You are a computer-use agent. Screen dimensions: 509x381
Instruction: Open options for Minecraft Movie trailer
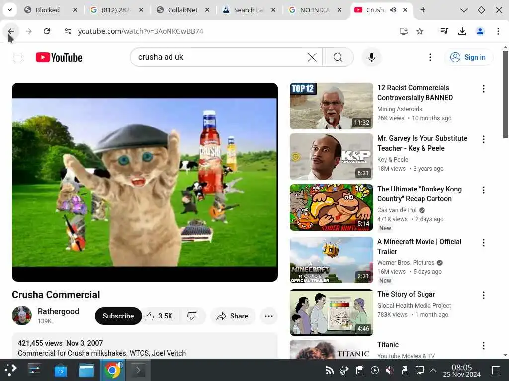(483, 242)
